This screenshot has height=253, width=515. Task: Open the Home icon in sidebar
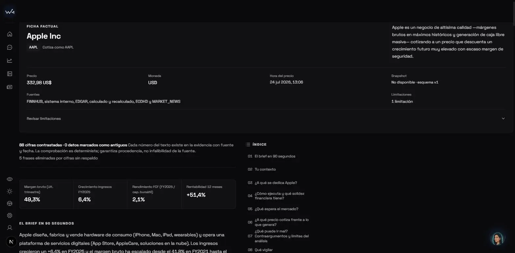[x=10, y=34]
